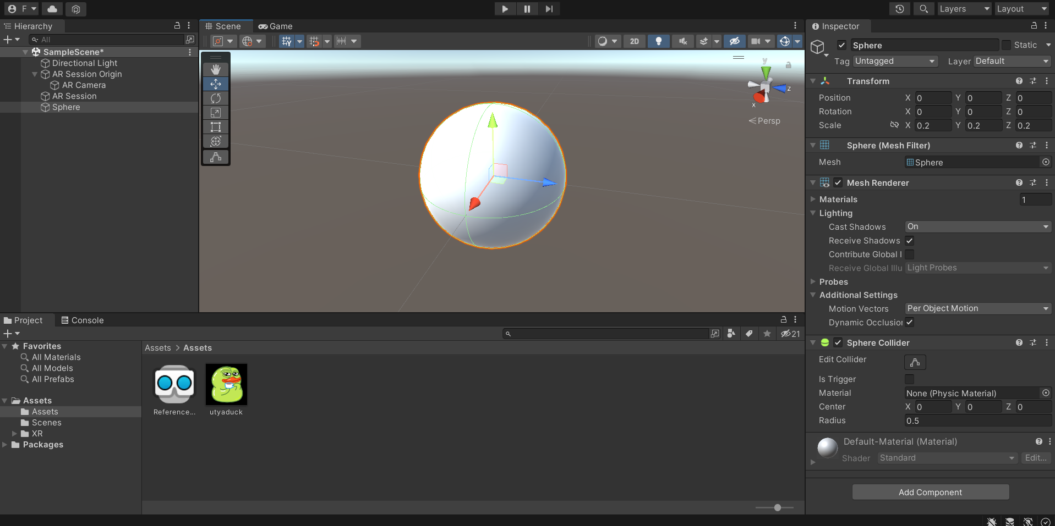Click the Step forward button
Screen dimensions: 1055x526
pyautogui.click(x=549, y=9)
